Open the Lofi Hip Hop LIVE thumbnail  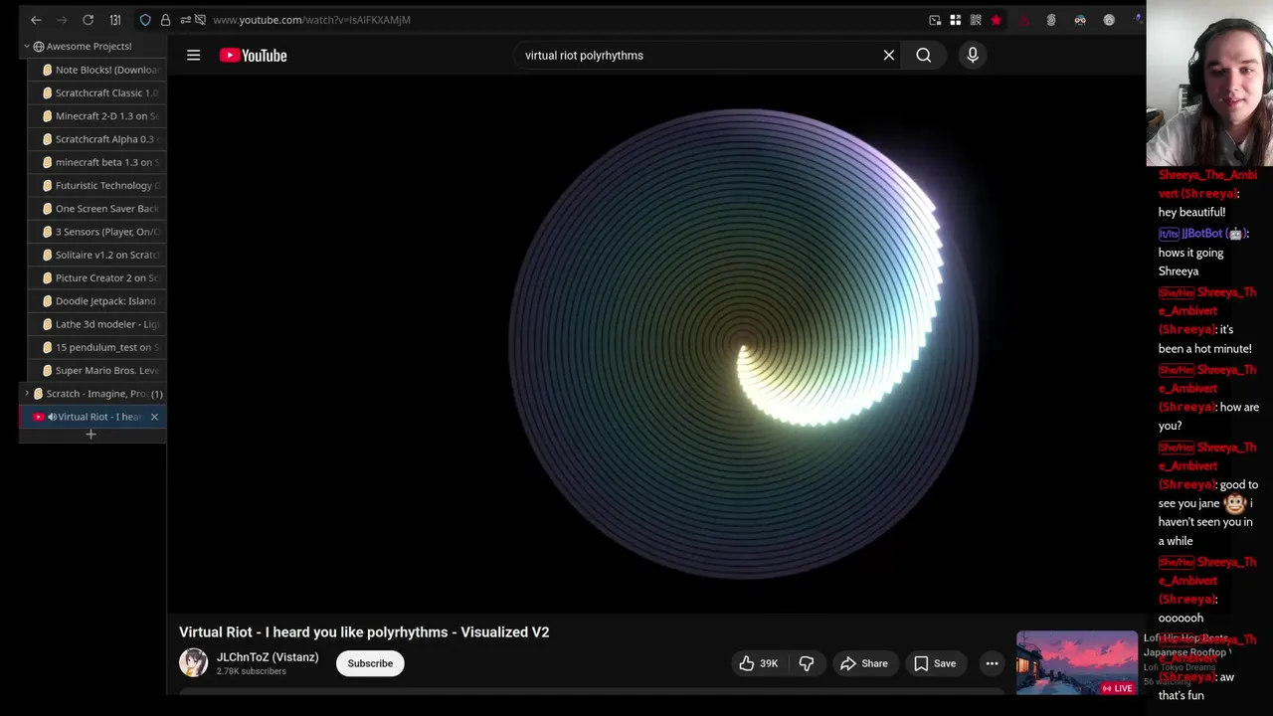pyautogui.click(x=1077, y=662)
